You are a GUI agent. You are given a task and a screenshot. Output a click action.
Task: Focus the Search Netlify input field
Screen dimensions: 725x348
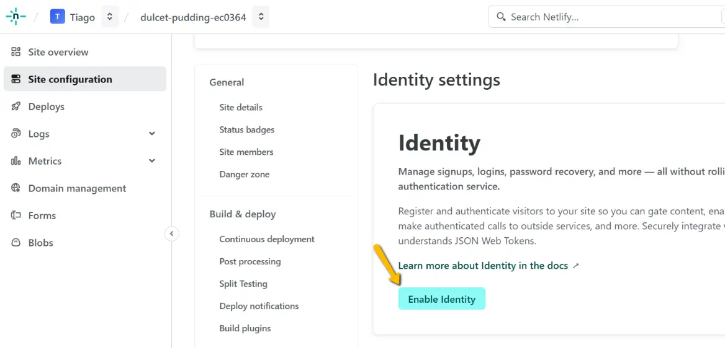(606, 17)
